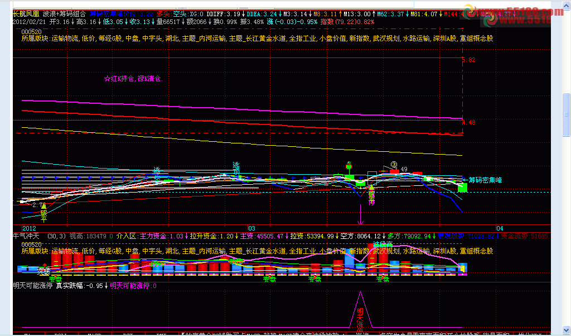
Task: Click the 5.82 price level label
Action: 469,60
